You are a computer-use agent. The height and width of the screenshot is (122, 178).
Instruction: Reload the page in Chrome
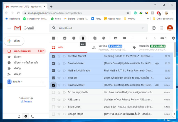[18, 13]
